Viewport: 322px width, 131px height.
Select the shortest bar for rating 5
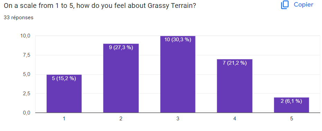pyautogui.click(x=292, y=105)
